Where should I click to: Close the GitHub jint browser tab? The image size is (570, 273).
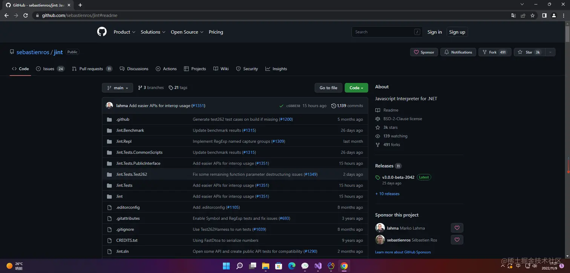pyautogui.click(x=69, y=5)
